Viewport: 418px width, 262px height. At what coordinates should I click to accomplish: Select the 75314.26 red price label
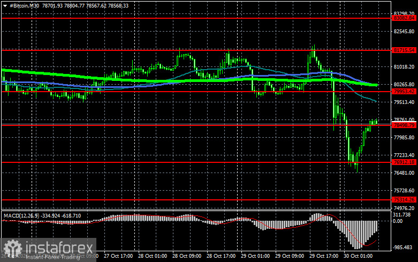(405, 199)
